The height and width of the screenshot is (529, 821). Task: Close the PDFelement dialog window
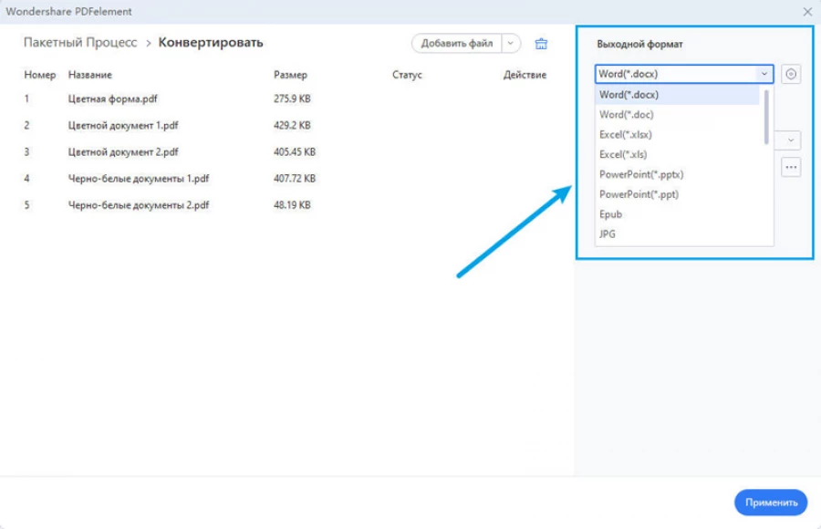click(806, 12)
